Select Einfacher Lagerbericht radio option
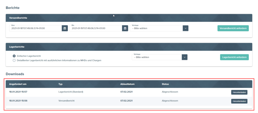The width and height of the screenshot is (258, 113). (x=14, y=56)
